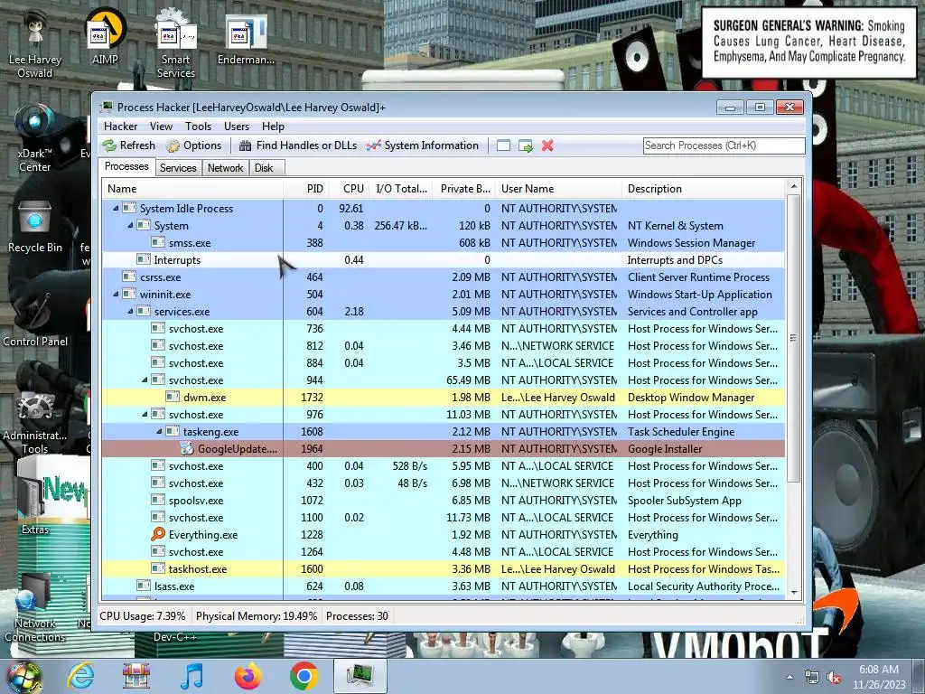
Task: Collapse the wininit.exe tree node
Action: tap(116, 294)
